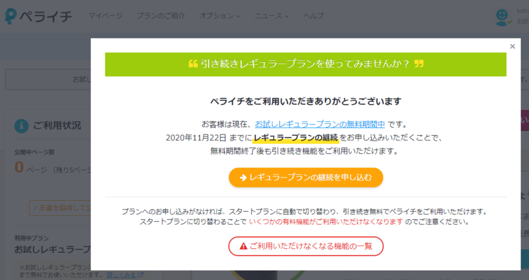This screenshot has height=280, width=529.
Task: Click the 利用中プラン label
Action: point(32,238)
